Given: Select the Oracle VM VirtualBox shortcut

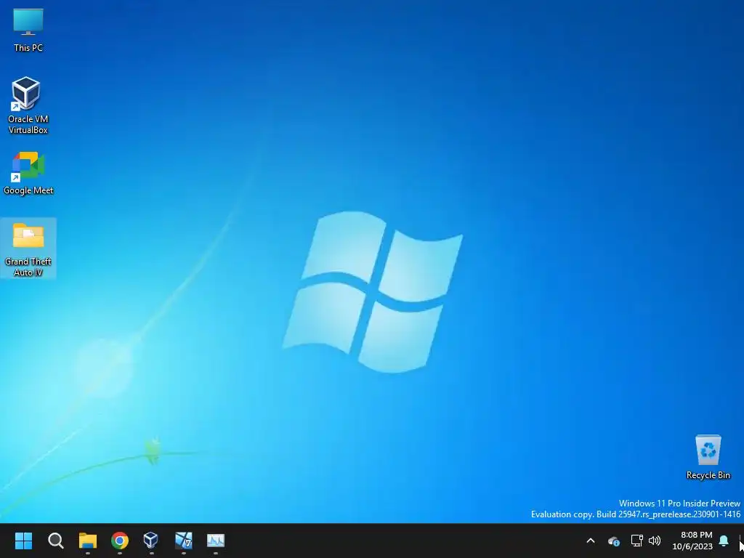Looking at the screenshot, I should [28, 105].
